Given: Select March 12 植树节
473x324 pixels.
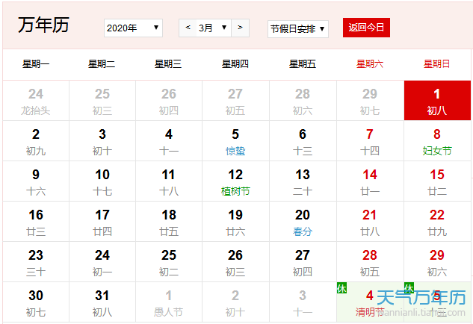Looking at the screenshot, I should coord(235,181).
